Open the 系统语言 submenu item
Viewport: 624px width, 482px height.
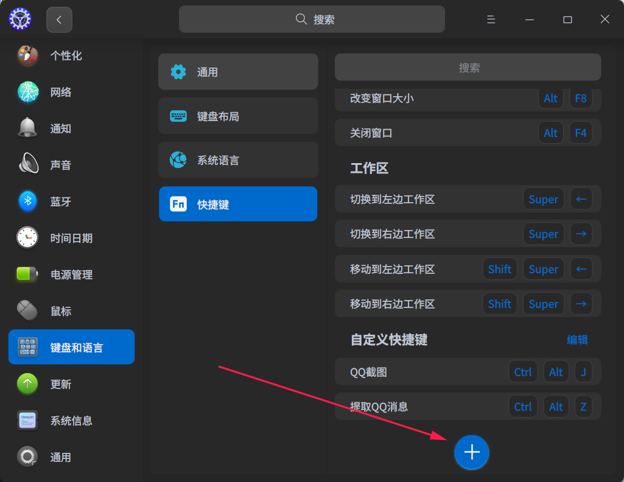(238, 160)
